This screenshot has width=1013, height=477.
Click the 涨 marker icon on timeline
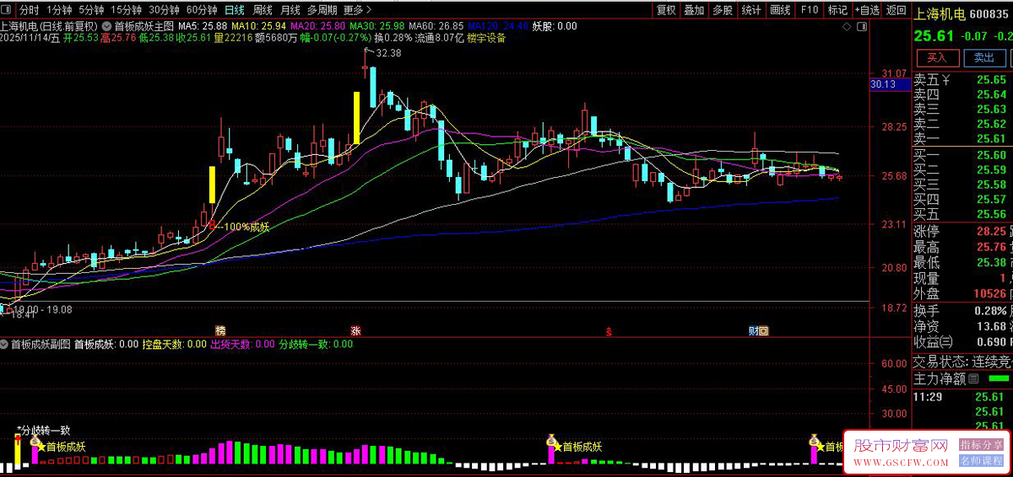click(x=355, y=330)
